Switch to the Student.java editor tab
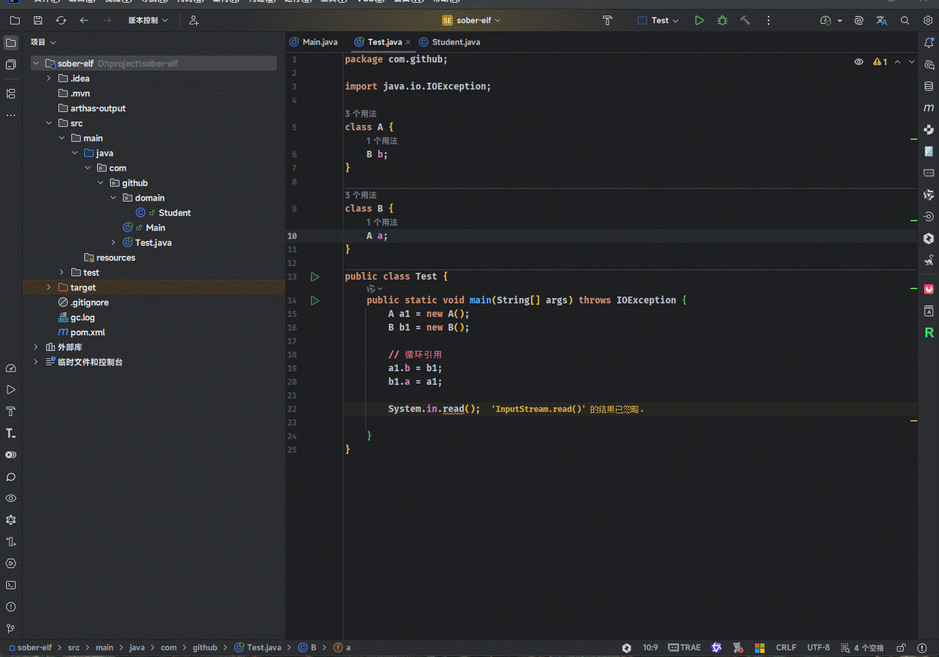 (x=450, y=42)
